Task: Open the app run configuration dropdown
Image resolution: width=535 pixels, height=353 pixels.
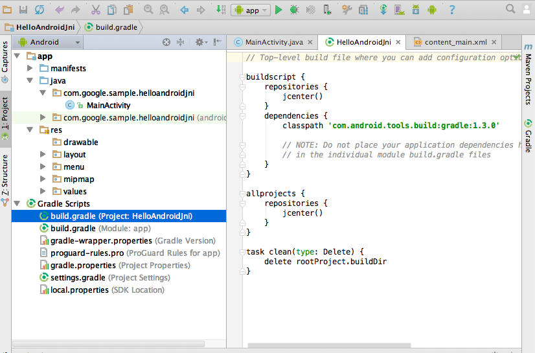Action: pyautogui.click(x=251, y=10)
